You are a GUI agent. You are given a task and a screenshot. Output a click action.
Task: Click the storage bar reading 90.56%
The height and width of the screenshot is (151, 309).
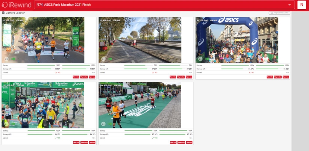click(40, 69)
